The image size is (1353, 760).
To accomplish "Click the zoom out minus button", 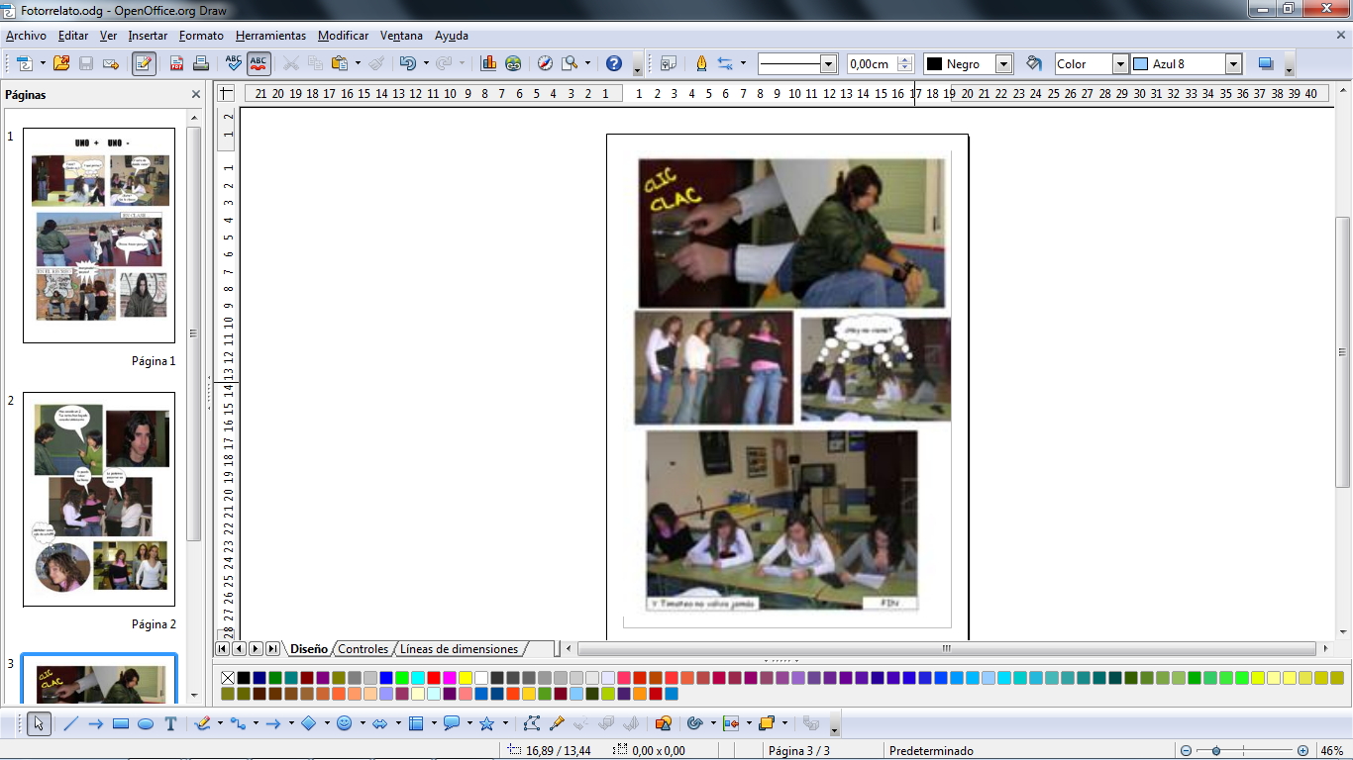I will click(1186, 751).
